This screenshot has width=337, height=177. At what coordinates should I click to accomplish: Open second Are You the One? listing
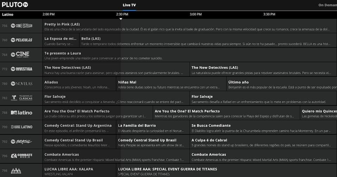[x=227, y=113]
